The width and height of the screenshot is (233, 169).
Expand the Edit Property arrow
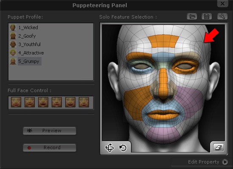click(225, 162)
